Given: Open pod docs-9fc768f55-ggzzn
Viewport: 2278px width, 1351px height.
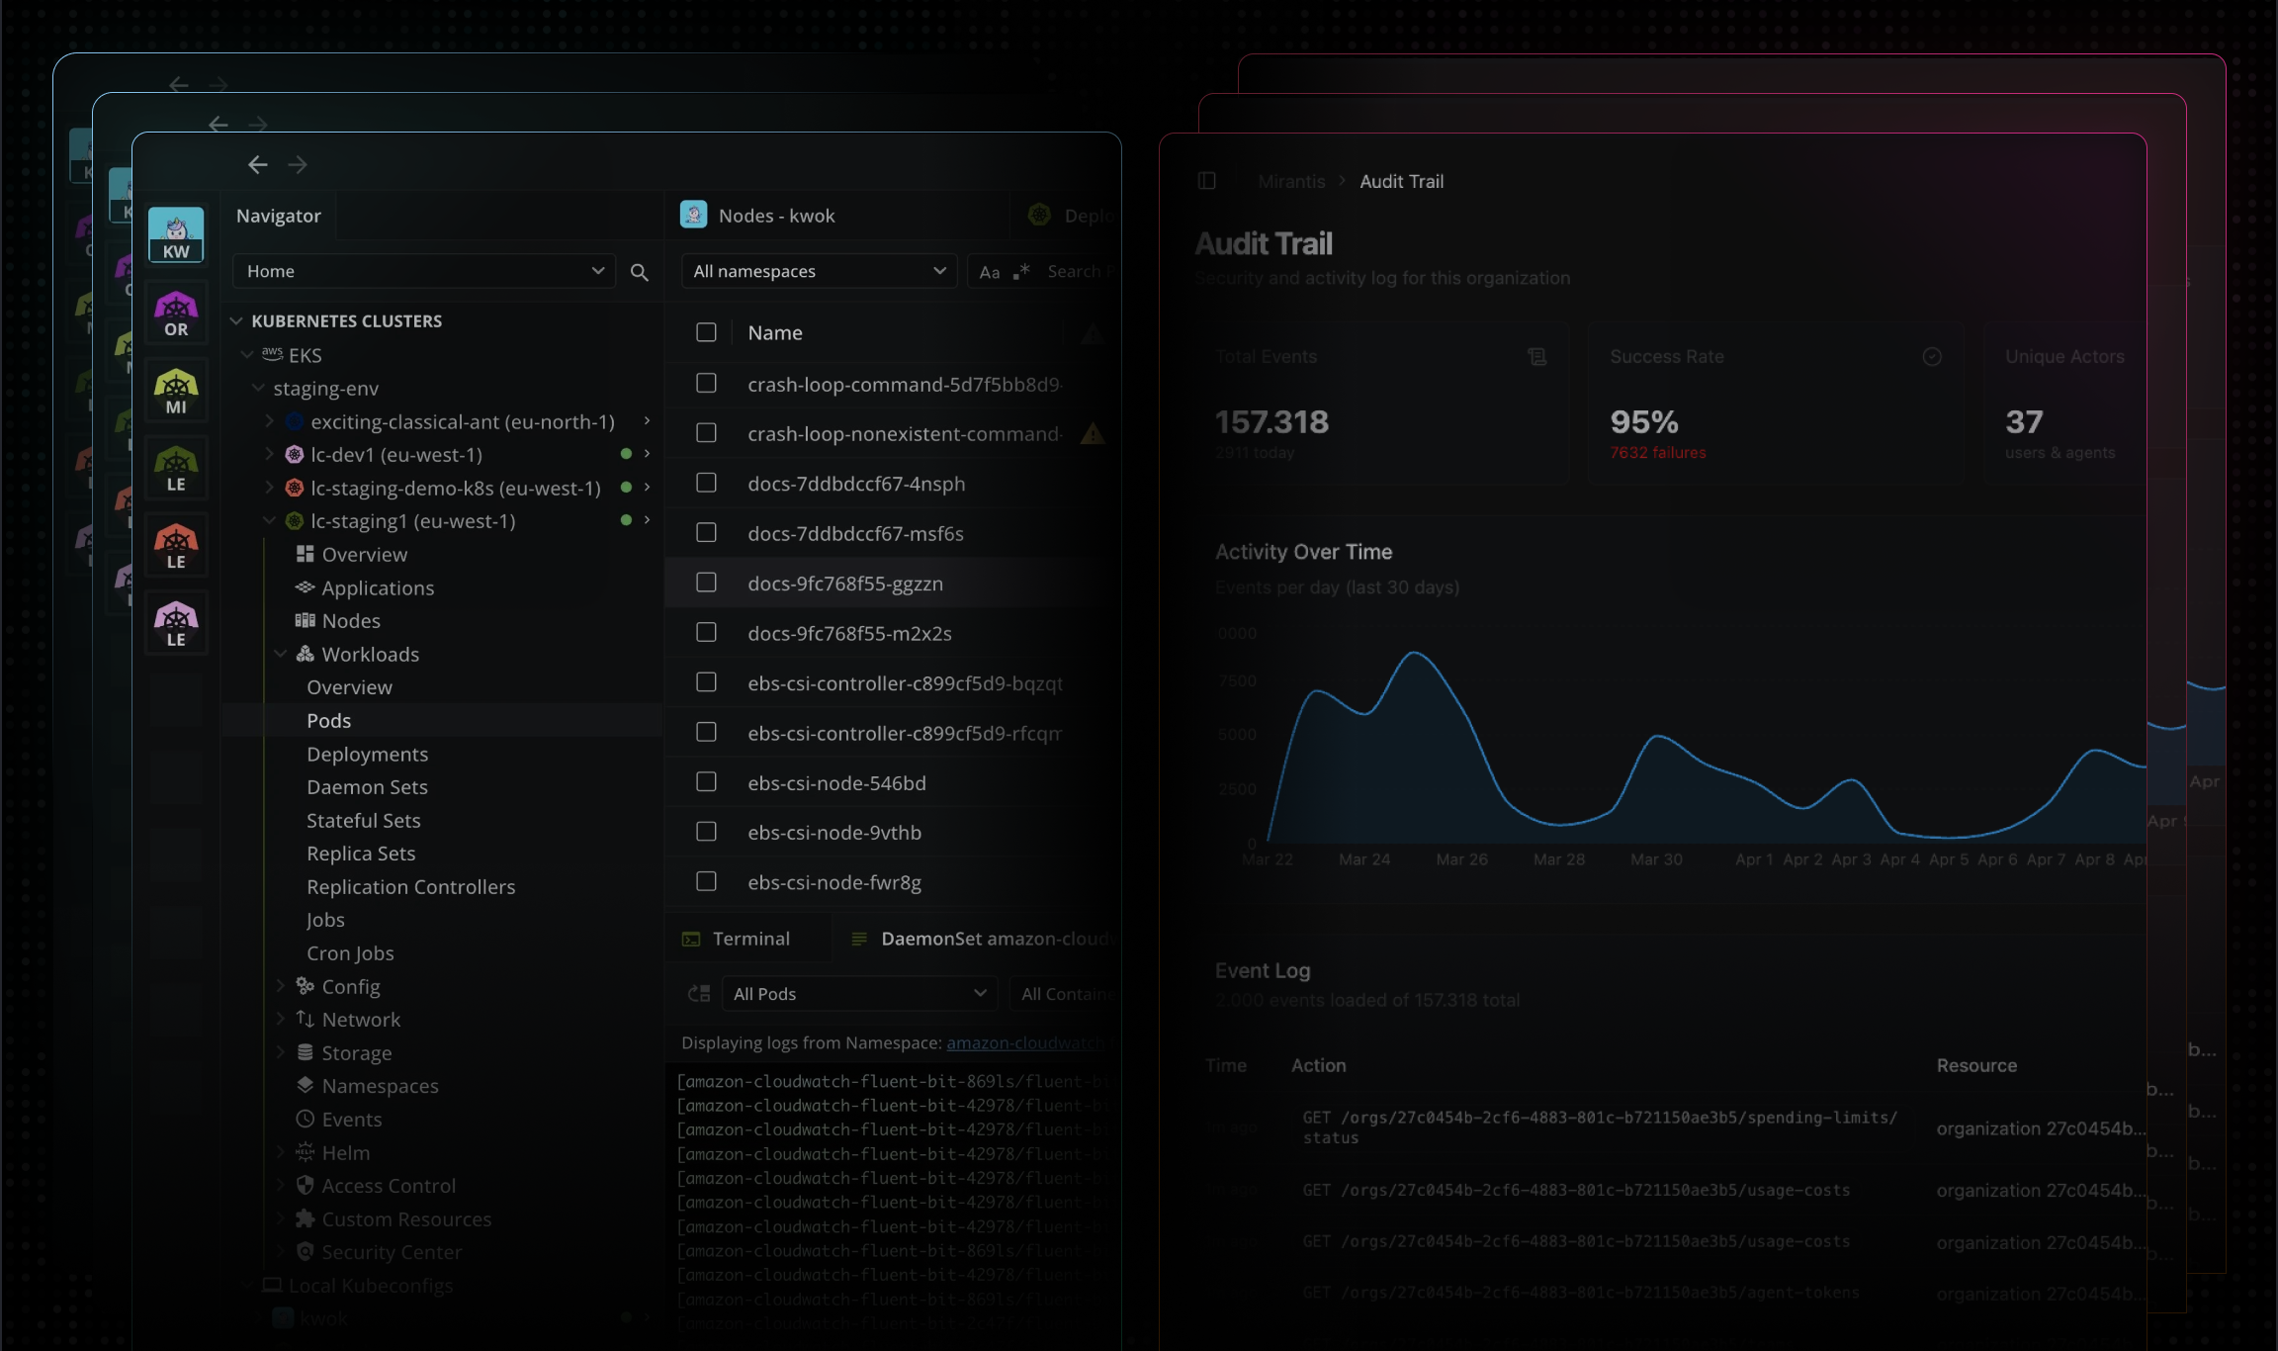Looking at the screenshot, I should coord(845,584).
